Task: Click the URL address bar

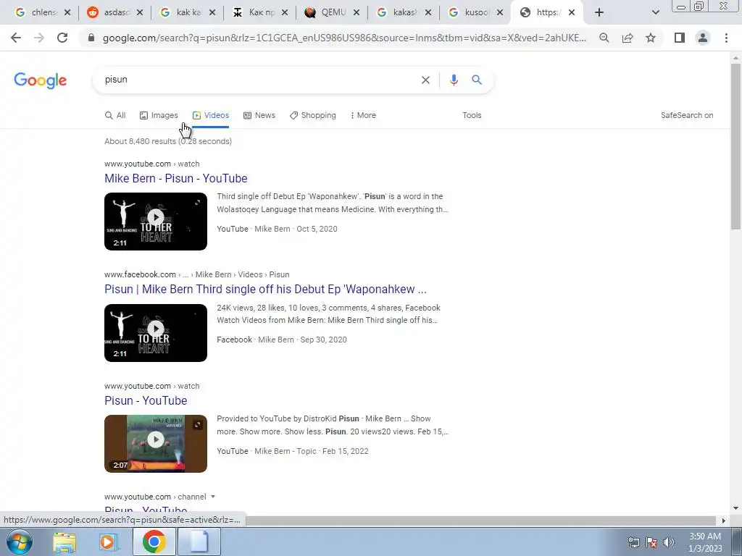Action: [x=344, y=38]
